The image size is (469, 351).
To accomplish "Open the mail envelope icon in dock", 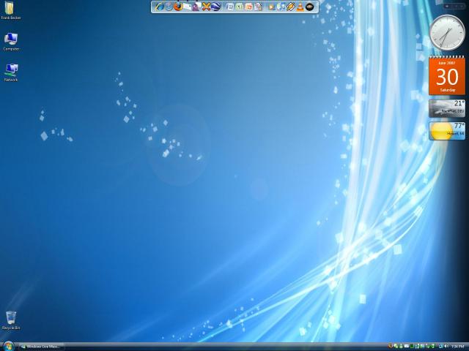I will pos(188,7).
